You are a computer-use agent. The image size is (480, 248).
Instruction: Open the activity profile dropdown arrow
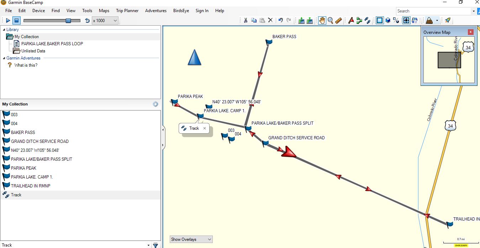point(437,21)
